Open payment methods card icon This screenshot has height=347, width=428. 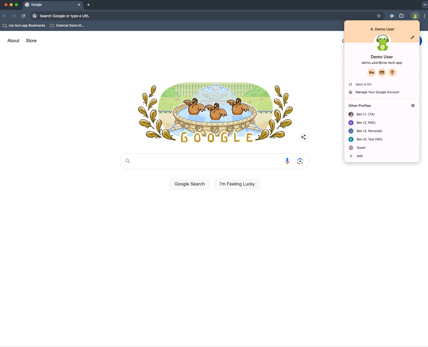(x=382, y=72)
